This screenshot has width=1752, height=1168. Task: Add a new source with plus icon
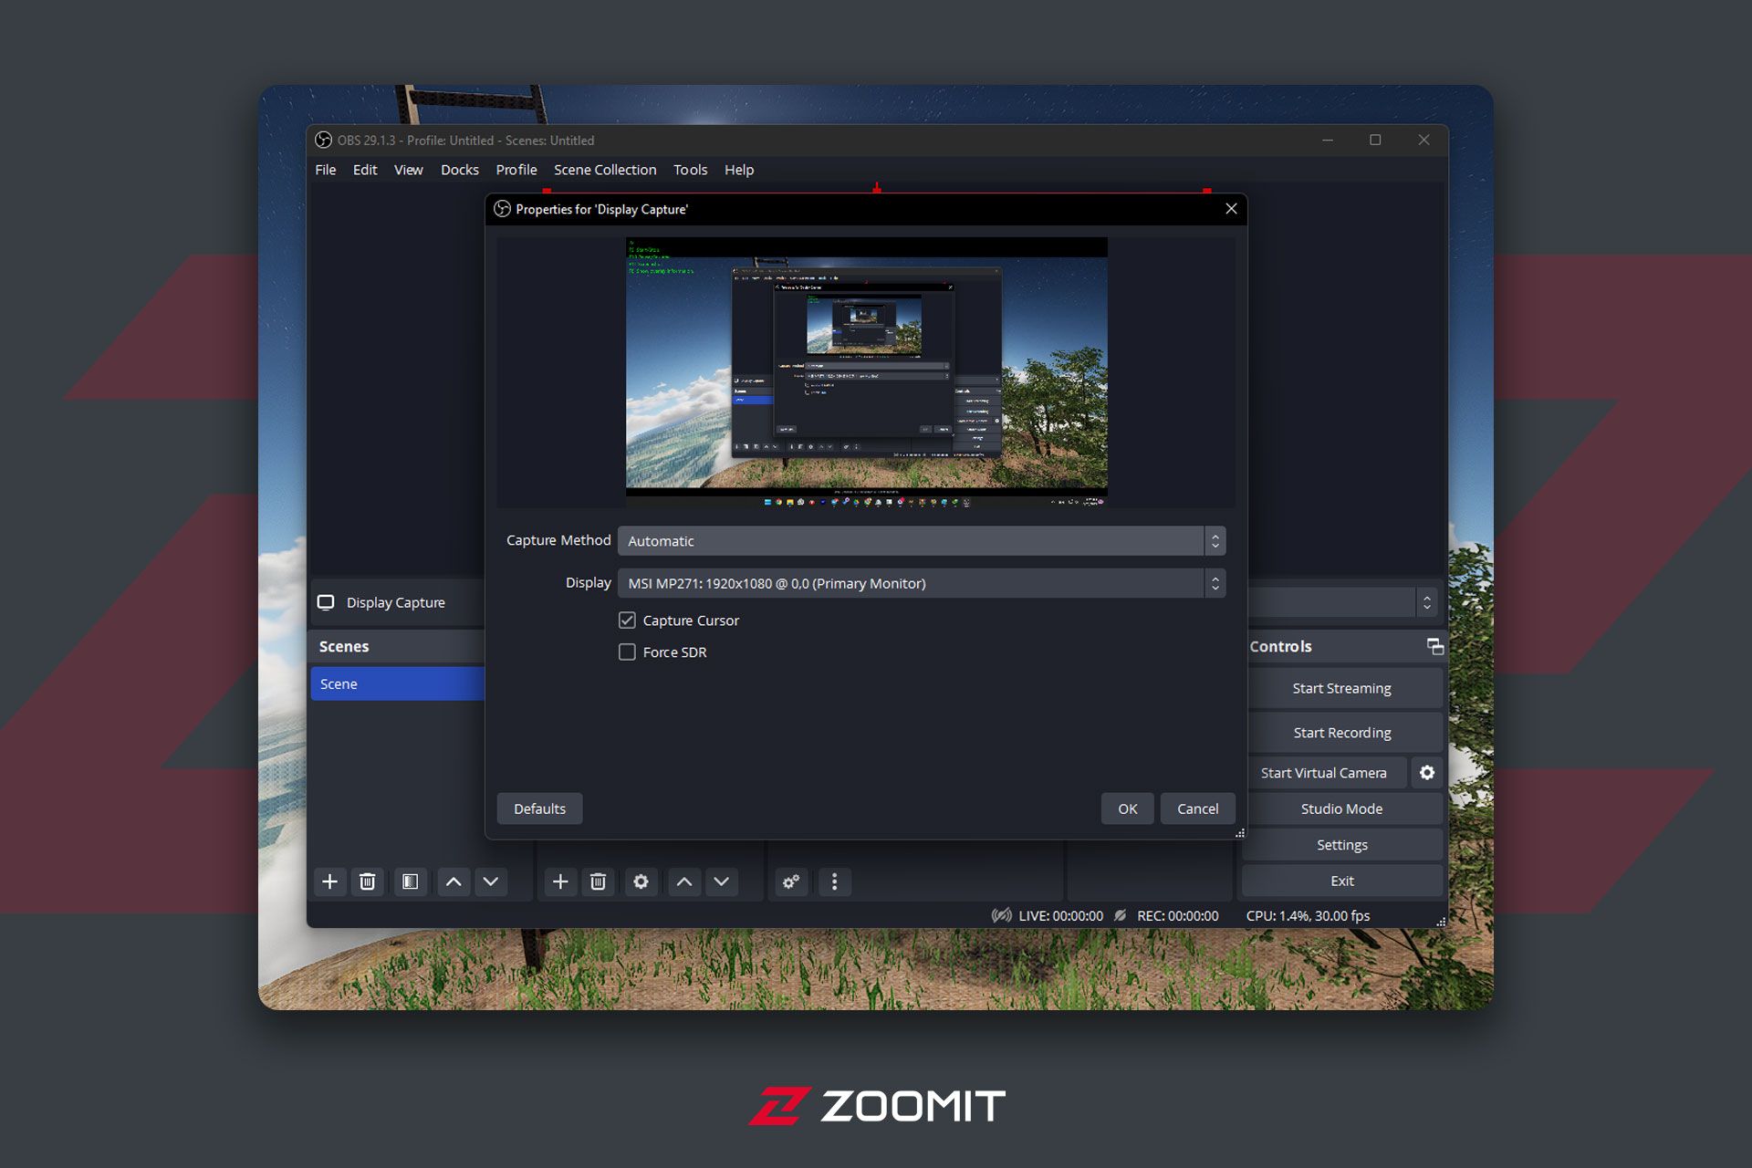[x=560, y=881]
